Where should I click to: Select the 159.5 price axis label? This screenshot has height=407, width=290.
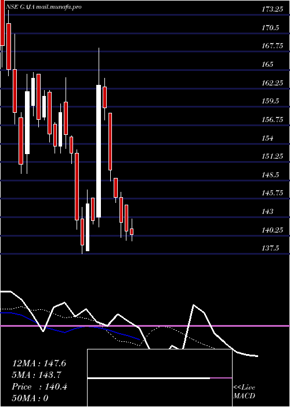pos(270,101)
